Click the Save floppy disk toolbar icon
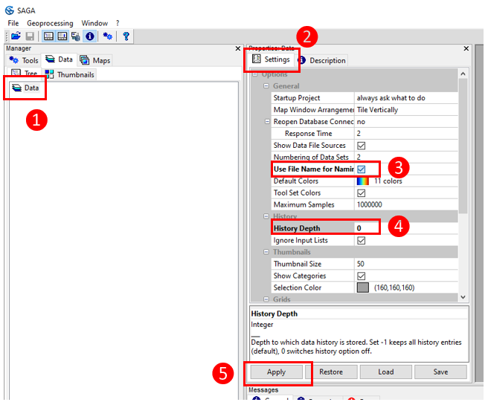Image resolution: width=488 pixels, height=405 pixels. coord(29,36)
